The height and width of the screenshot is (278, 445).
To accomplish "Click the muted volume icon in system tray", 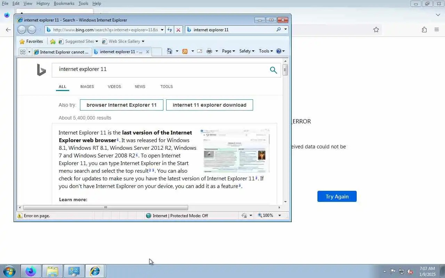I will click(x=410, y=271).
